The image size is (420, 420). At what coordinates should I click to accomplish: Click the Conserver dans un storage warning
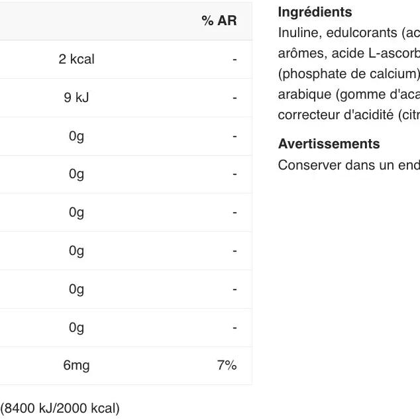(348, 165)
